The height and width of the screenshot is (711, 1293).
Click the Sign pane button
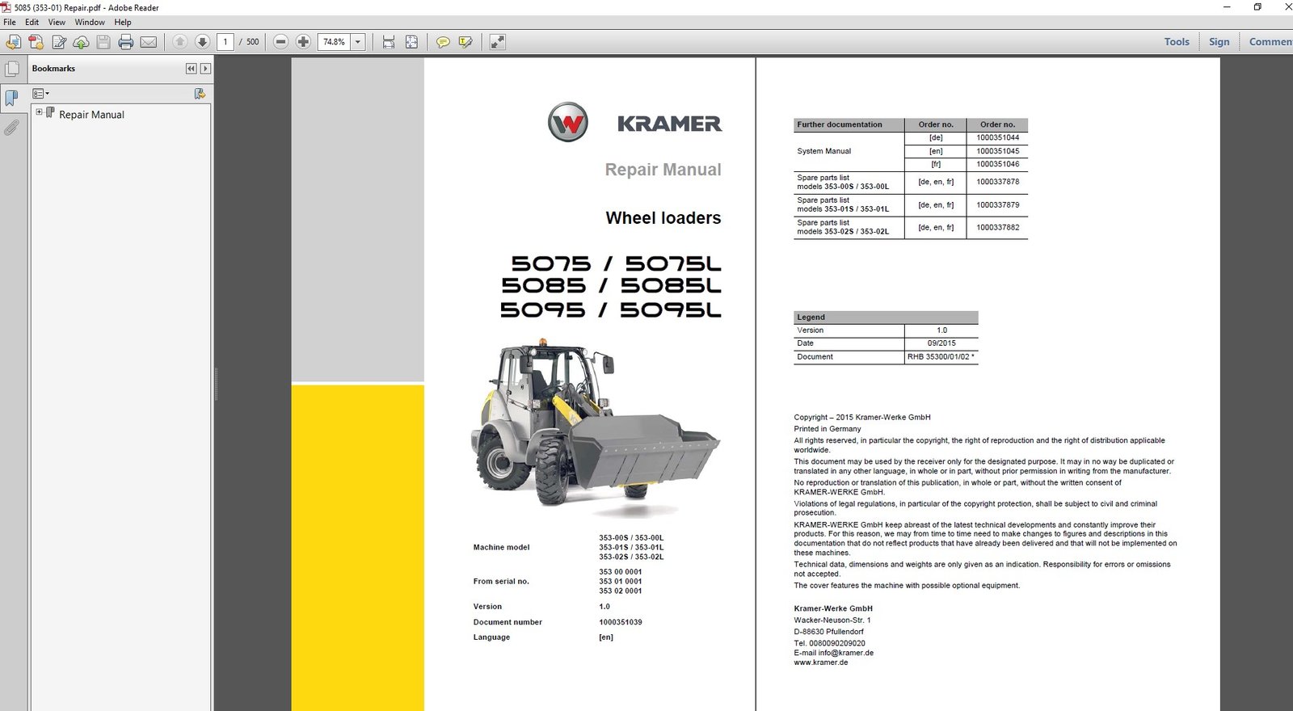(x=1219, y=42)
